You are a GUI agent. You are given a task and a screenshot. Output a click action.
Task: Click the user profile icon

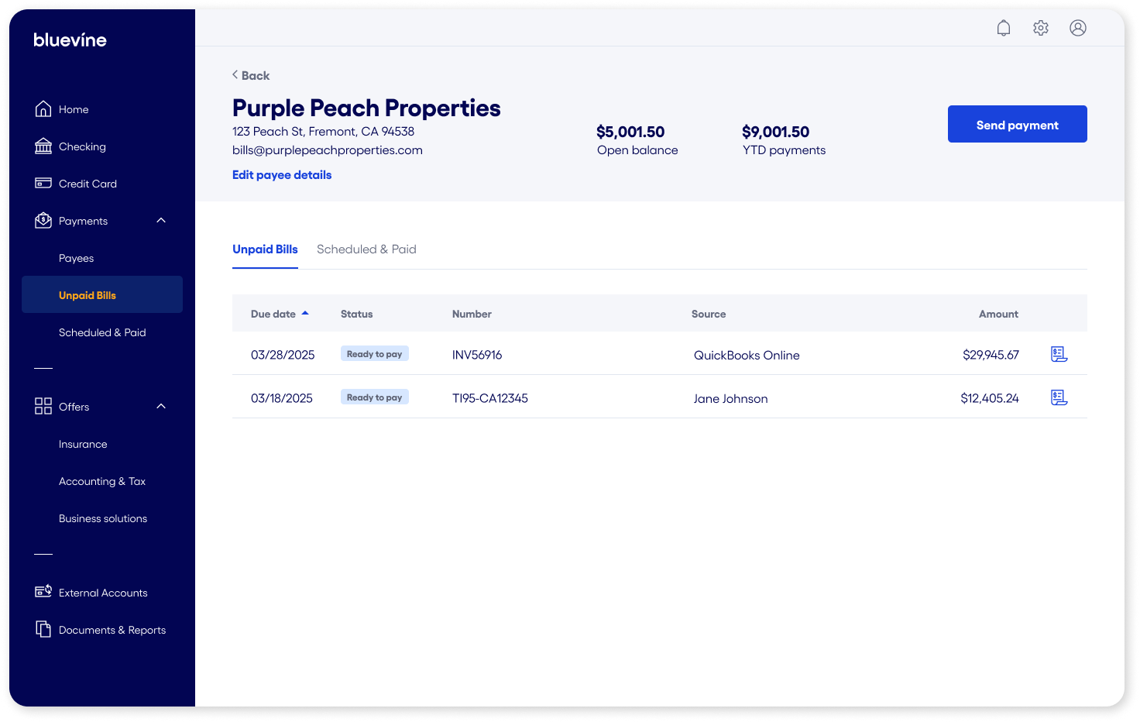1078,27
